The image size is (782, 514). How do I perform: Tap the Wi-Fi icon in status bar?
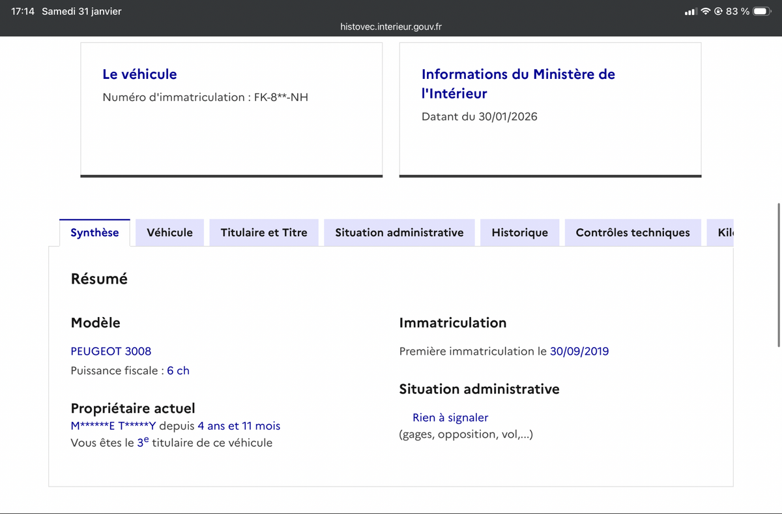click(705, 12)
